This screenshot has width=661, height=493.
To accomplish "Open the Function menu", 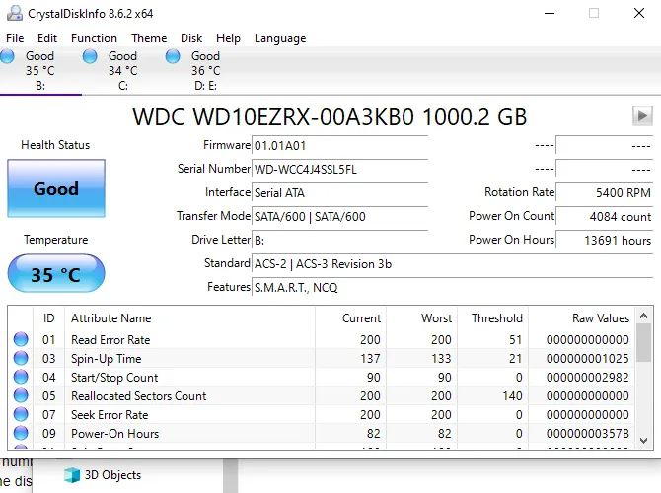I will (94, 38).
